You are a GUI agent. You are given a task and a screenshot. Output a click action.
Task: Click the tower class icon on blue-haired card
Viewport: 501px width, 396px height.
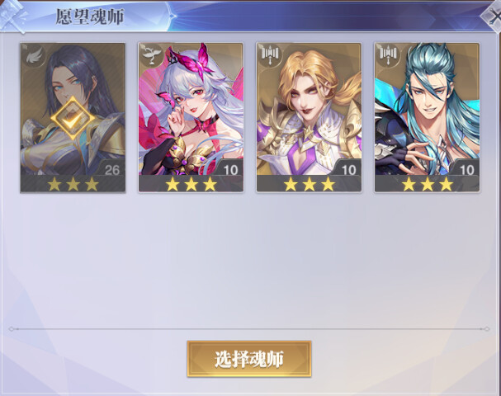point(388,55)
